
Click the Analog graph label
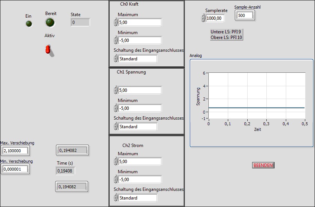click(196, 55)
